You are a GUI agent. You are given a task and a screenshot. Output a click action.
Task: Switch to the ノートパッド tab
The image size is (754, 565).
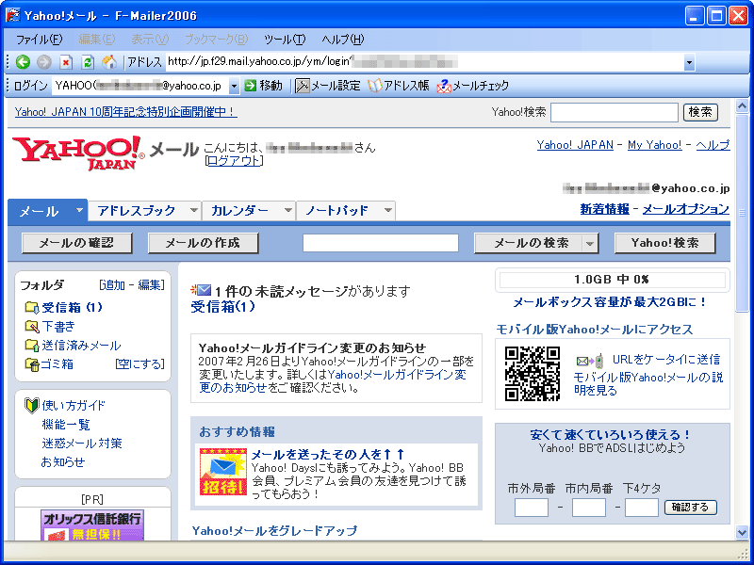[x=336, y=211]
